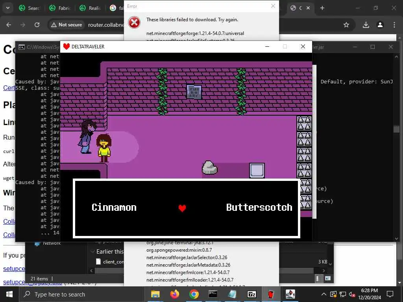The height and width of the screenshot is (302, 403).
Task: Open Chrome from the taskbar
Action: click(194, 294)
